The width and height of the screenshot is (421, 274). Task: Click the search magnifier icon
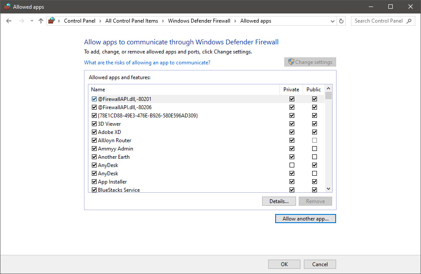(409, 21)
